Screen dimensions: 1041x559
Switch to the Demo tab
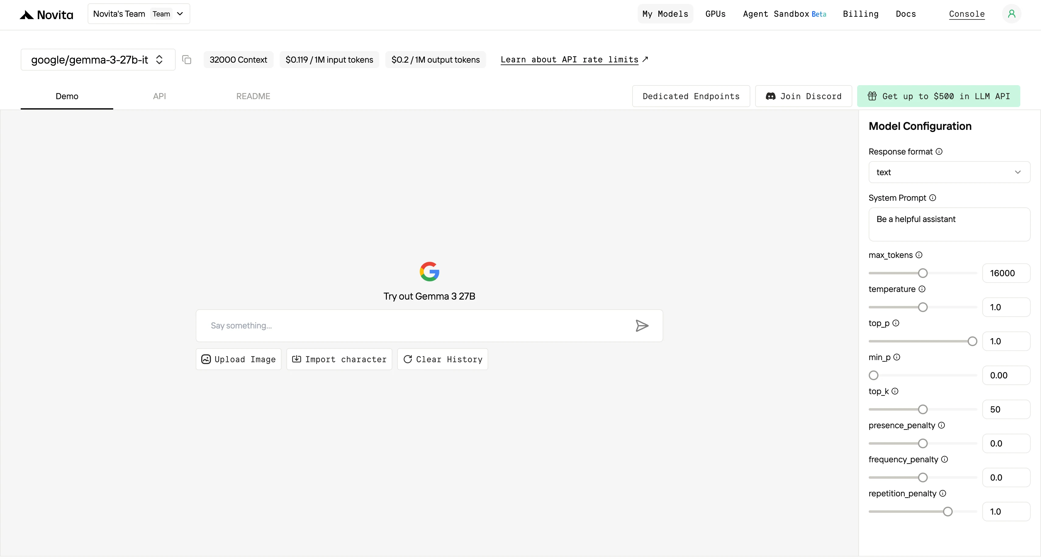click(67, 96)
